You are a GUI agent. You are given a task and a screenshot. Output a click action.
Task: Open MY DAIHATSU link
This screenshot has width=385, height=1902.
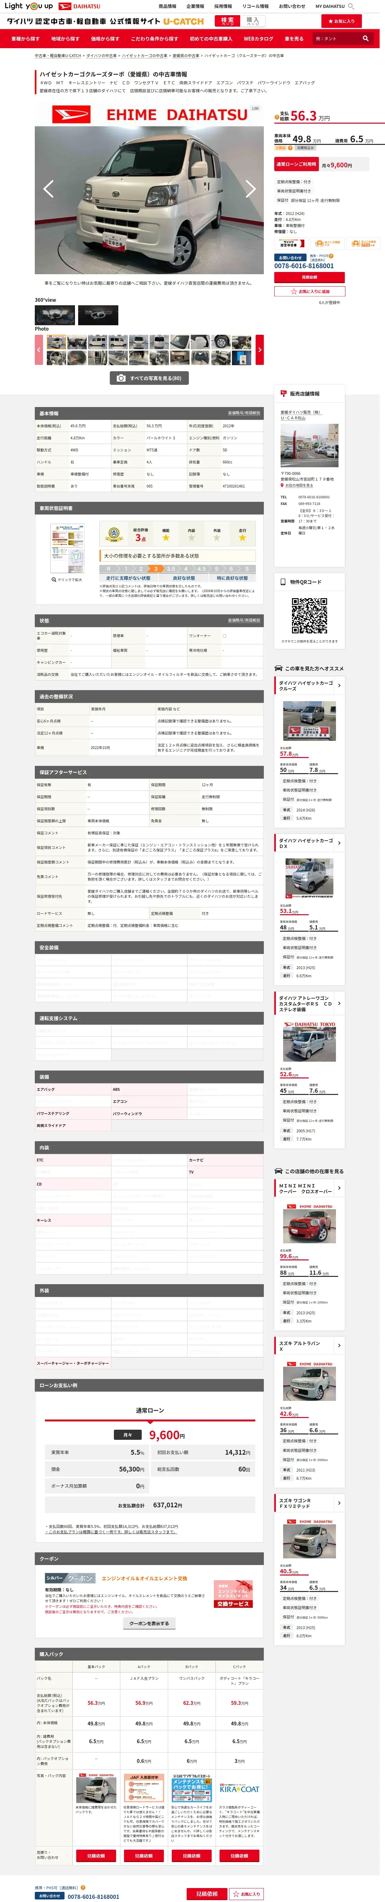pos(330,6)
